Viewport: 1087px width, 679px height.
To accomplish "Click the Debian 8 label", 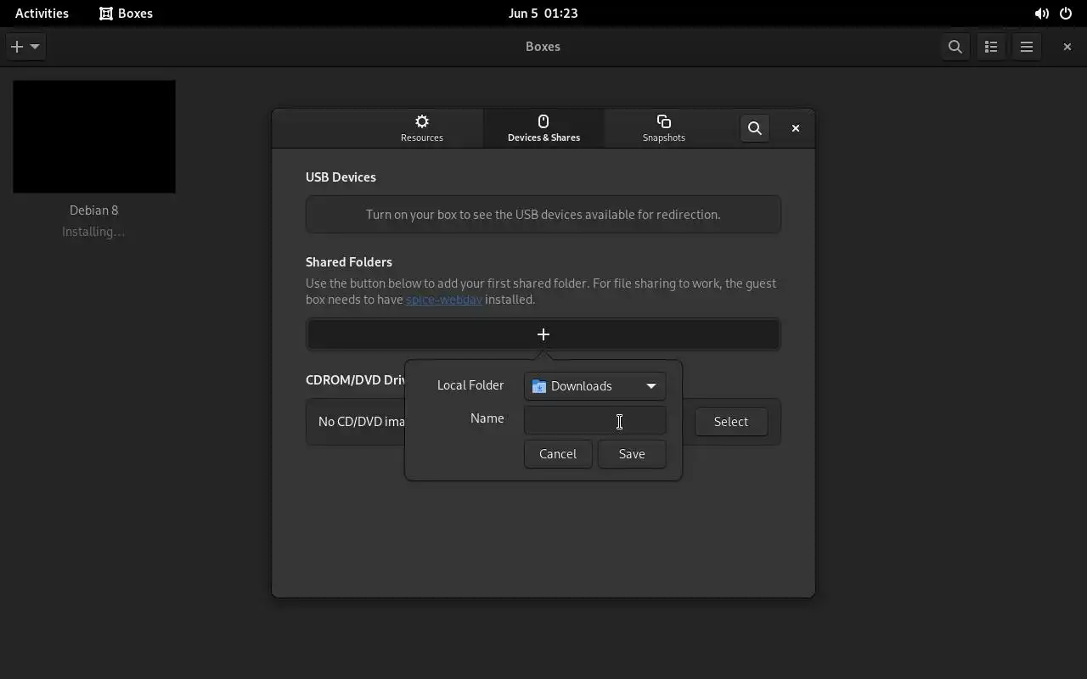I will [x=94, y=210].
